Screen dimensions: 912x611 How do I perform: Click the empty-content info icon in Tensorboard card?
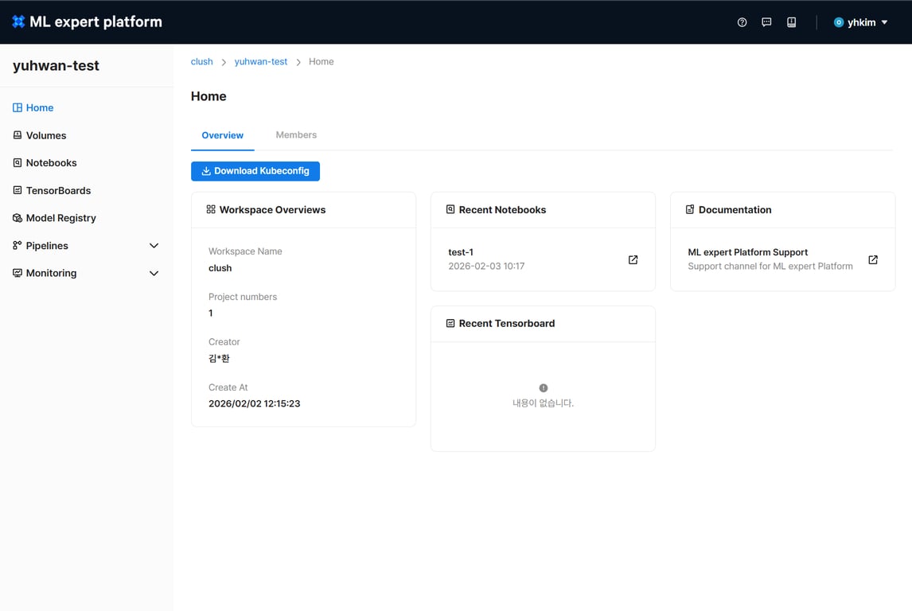point(544,387)
